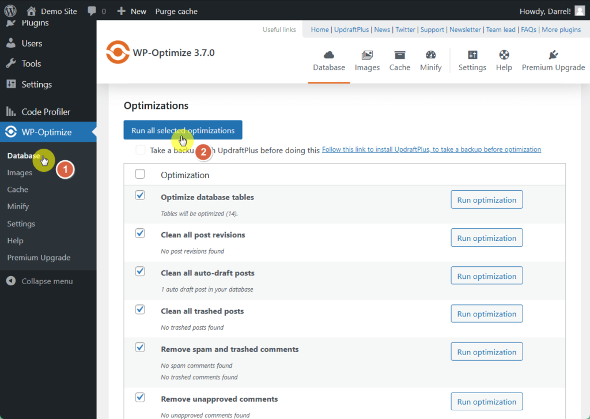
Task: Follow the link to install UpdraftPlus
Action: click(432, 149)
